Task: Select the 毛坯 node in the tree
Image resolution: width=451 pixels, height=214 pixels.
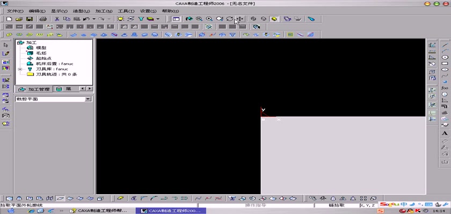Action: point(41,53)
